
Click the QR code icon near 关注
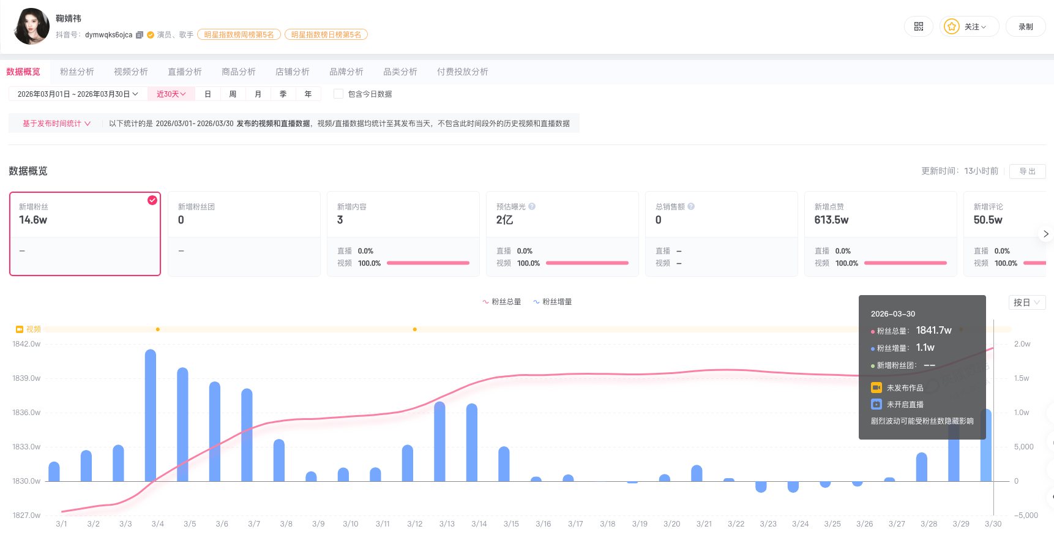(918, 26)
